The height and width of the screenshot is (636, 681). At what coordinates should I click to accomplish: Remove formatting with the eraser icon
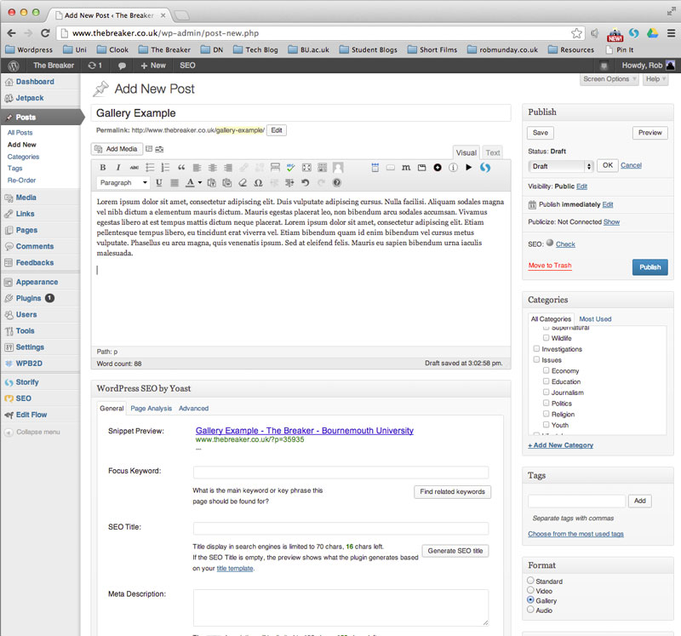(243, 183)
